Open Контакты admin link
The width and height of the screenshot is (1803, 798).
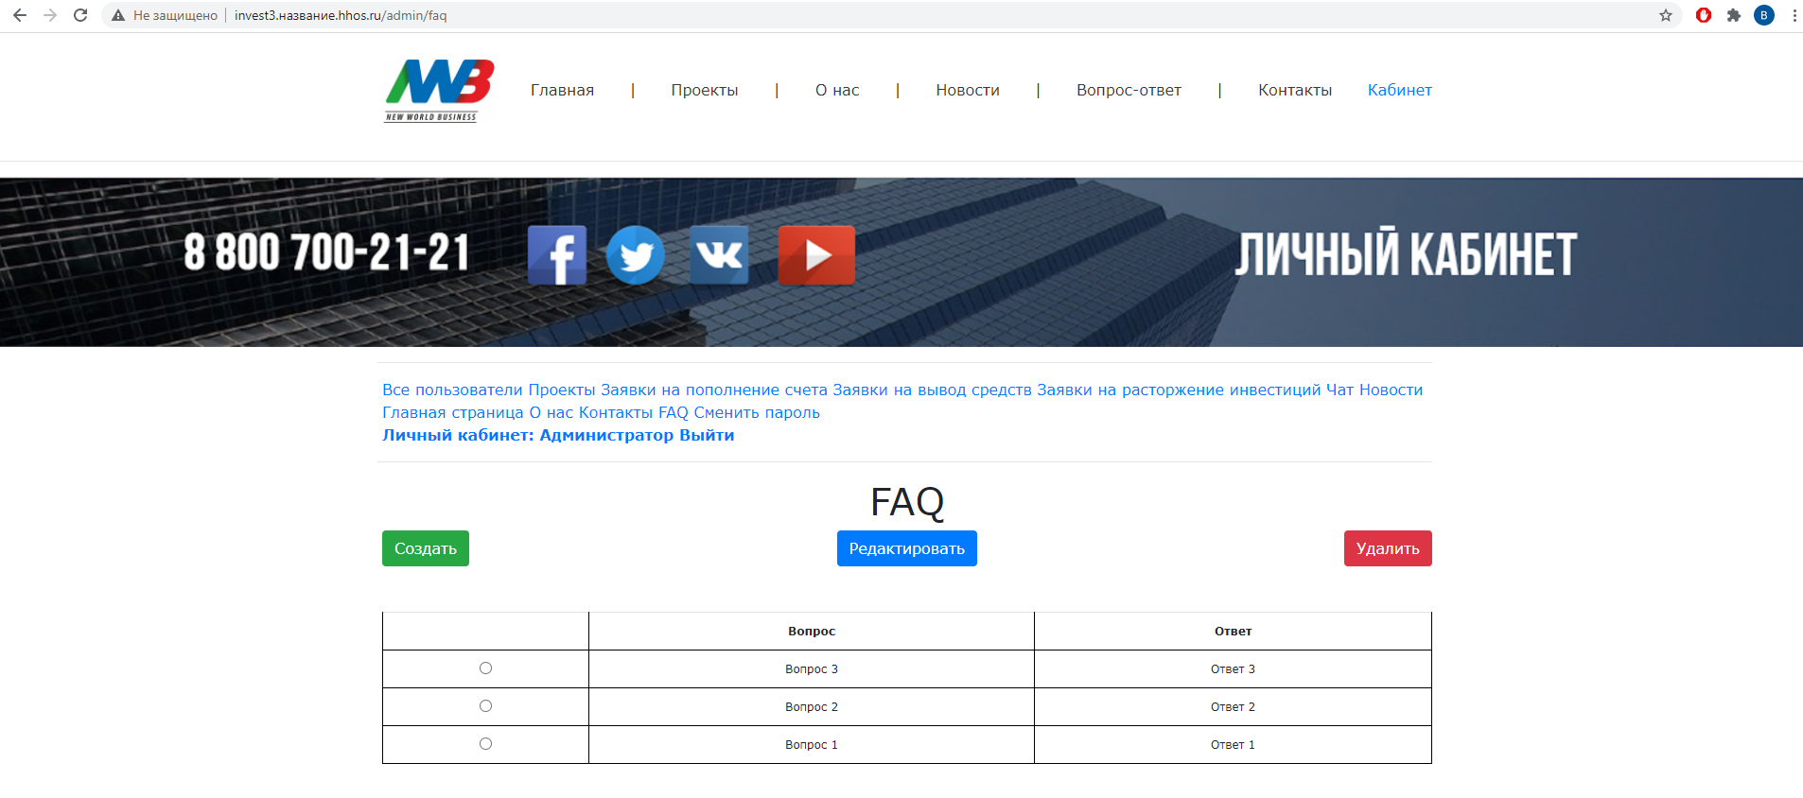click(x=616, y=412)
